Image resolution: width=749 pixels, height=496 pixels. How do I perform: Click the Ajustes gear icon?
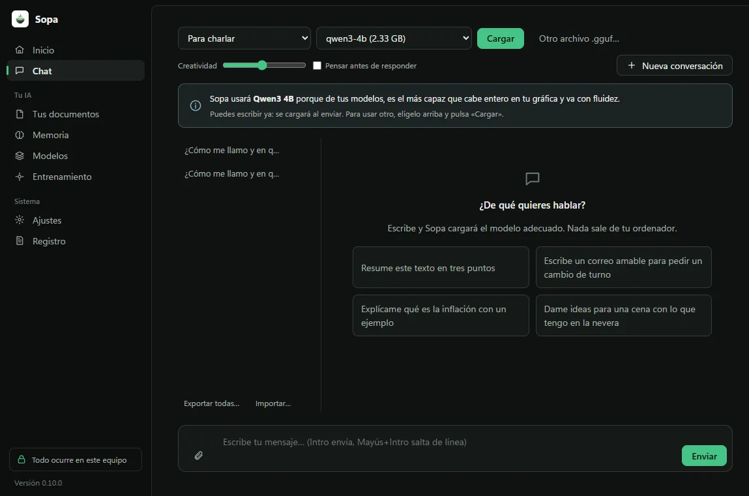[20, 220]
